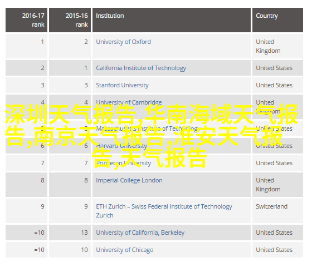
Task: Click the Institution column header
Action: (172, 20)
